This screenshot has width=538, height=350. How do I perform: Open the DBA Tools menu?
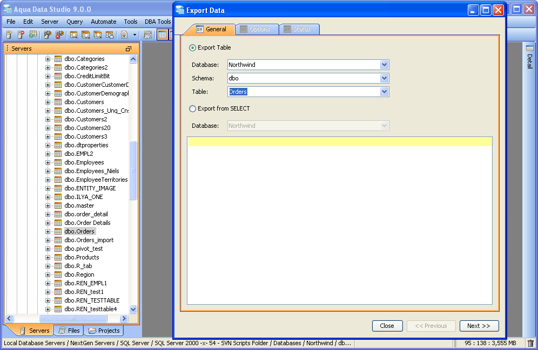(158, 22)
